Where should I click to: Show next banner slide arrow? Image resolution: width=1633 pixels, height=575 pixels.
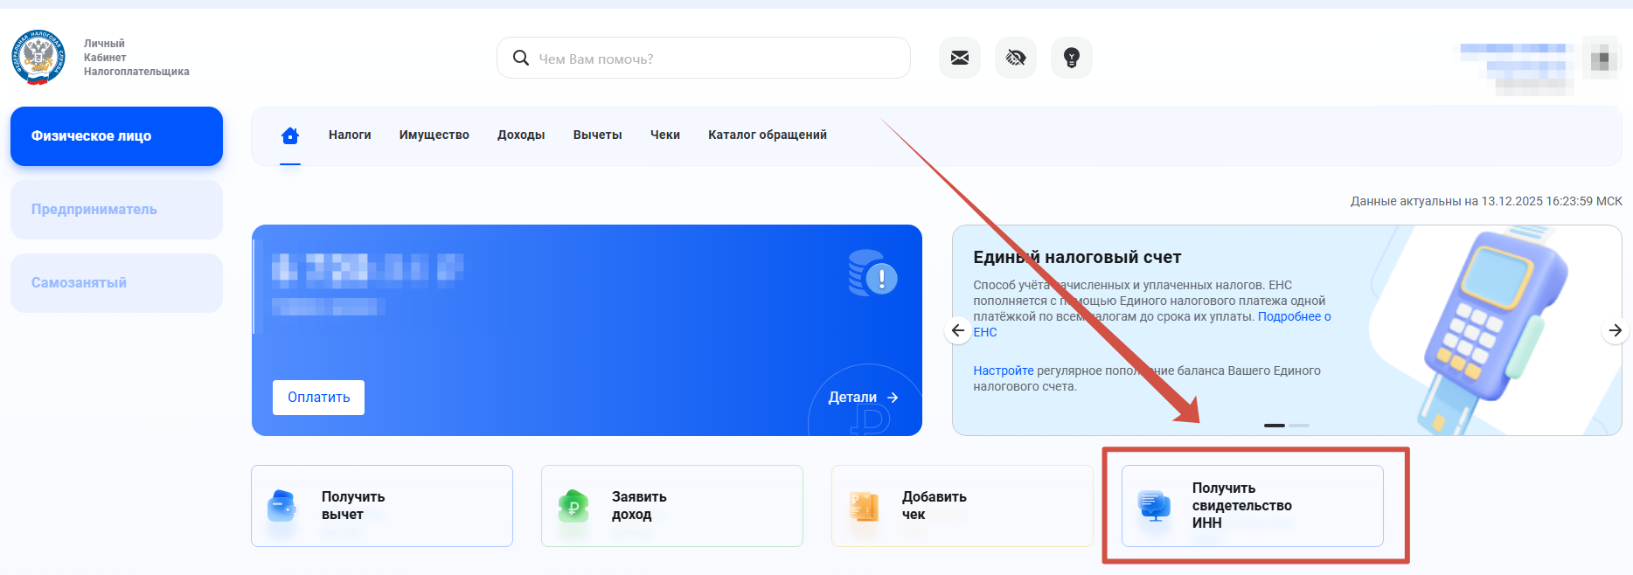[x=1615, y=330]
